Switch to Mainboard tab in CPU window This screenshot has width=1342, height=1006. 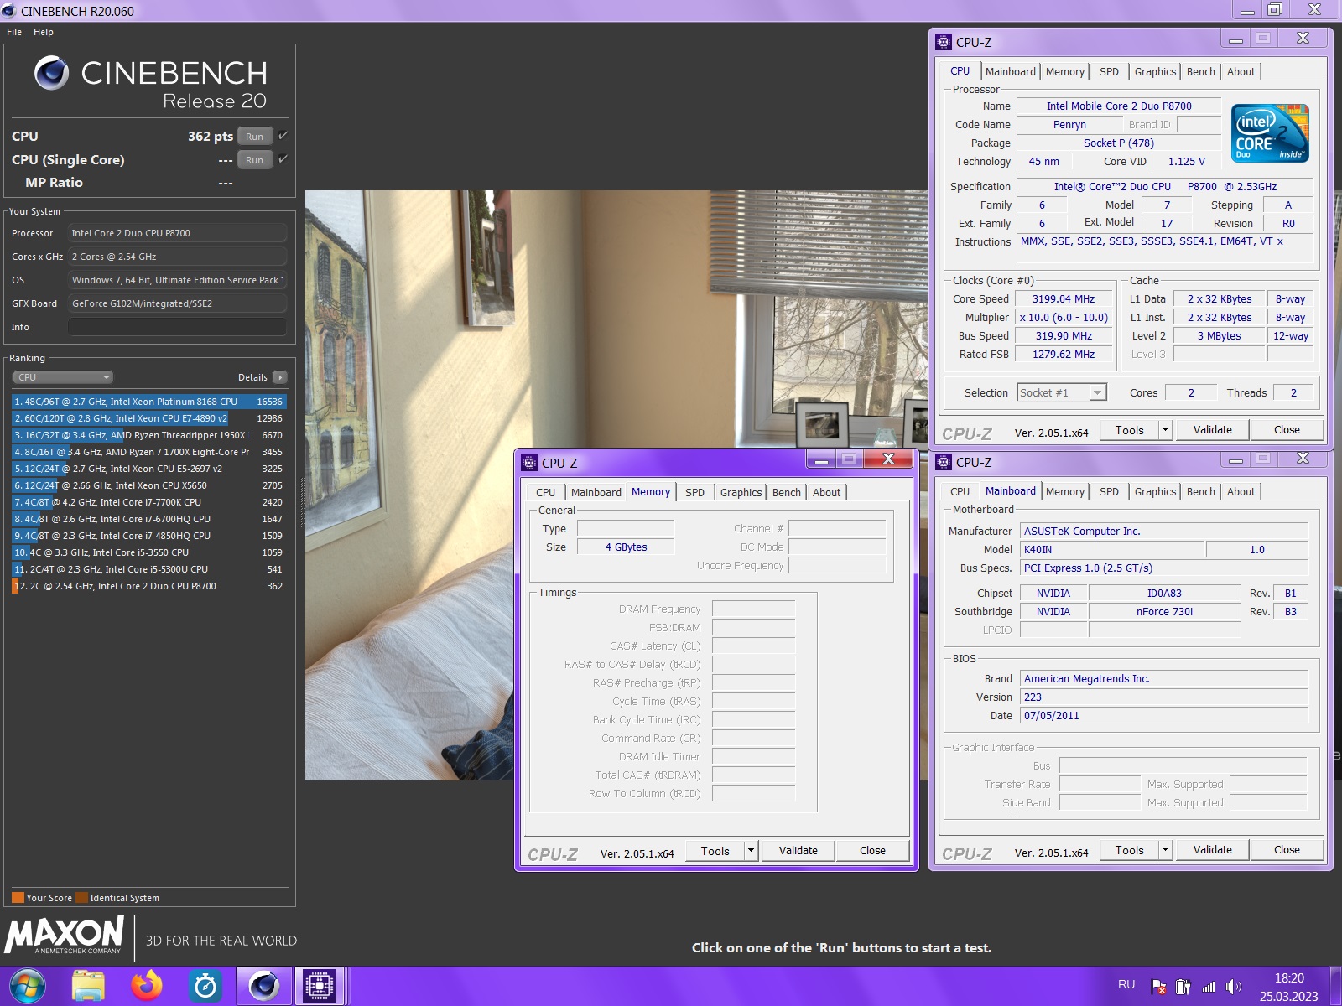click(x=1010, y=72)
